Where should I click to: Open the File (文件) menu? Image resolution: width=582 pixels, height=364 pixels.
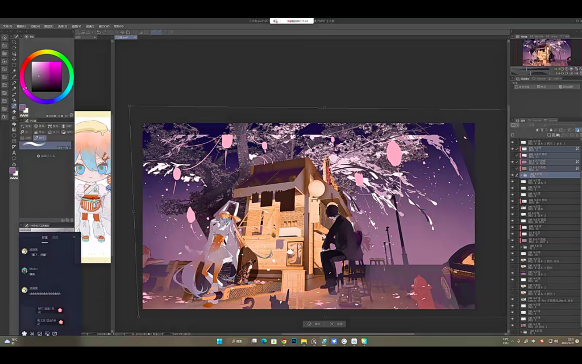[7, 26]
